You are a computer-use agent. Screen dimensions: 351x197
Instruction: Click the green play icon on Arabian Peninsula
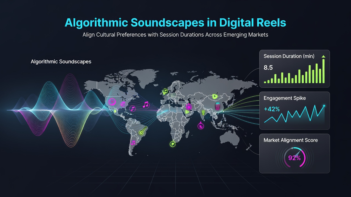coord(187,112)
